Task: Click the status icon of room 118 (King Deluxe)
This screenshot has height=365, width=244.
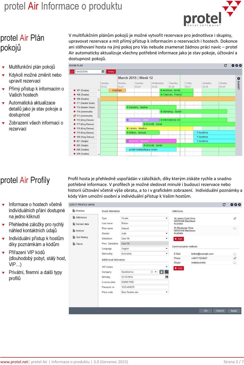Action: tap(74, 128)
